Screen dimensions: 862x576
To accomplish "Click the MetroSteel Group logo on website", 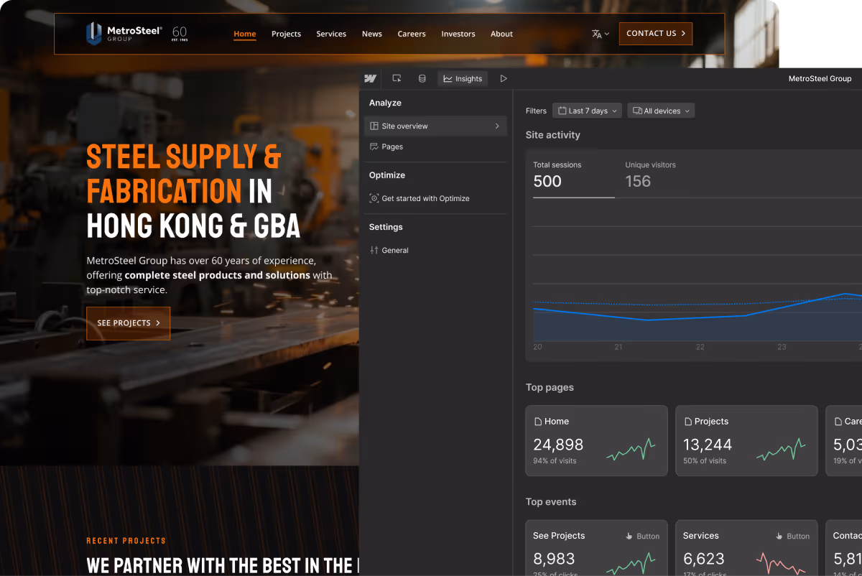I will click(124, 33).
